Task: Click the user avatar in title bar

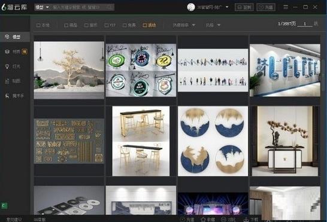Action: click(x=191, y=7)
